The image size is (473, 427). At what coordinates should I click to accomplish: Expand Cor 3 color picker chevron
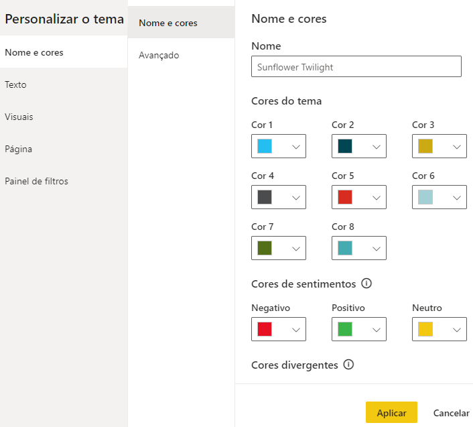click(x=457, y=147)
